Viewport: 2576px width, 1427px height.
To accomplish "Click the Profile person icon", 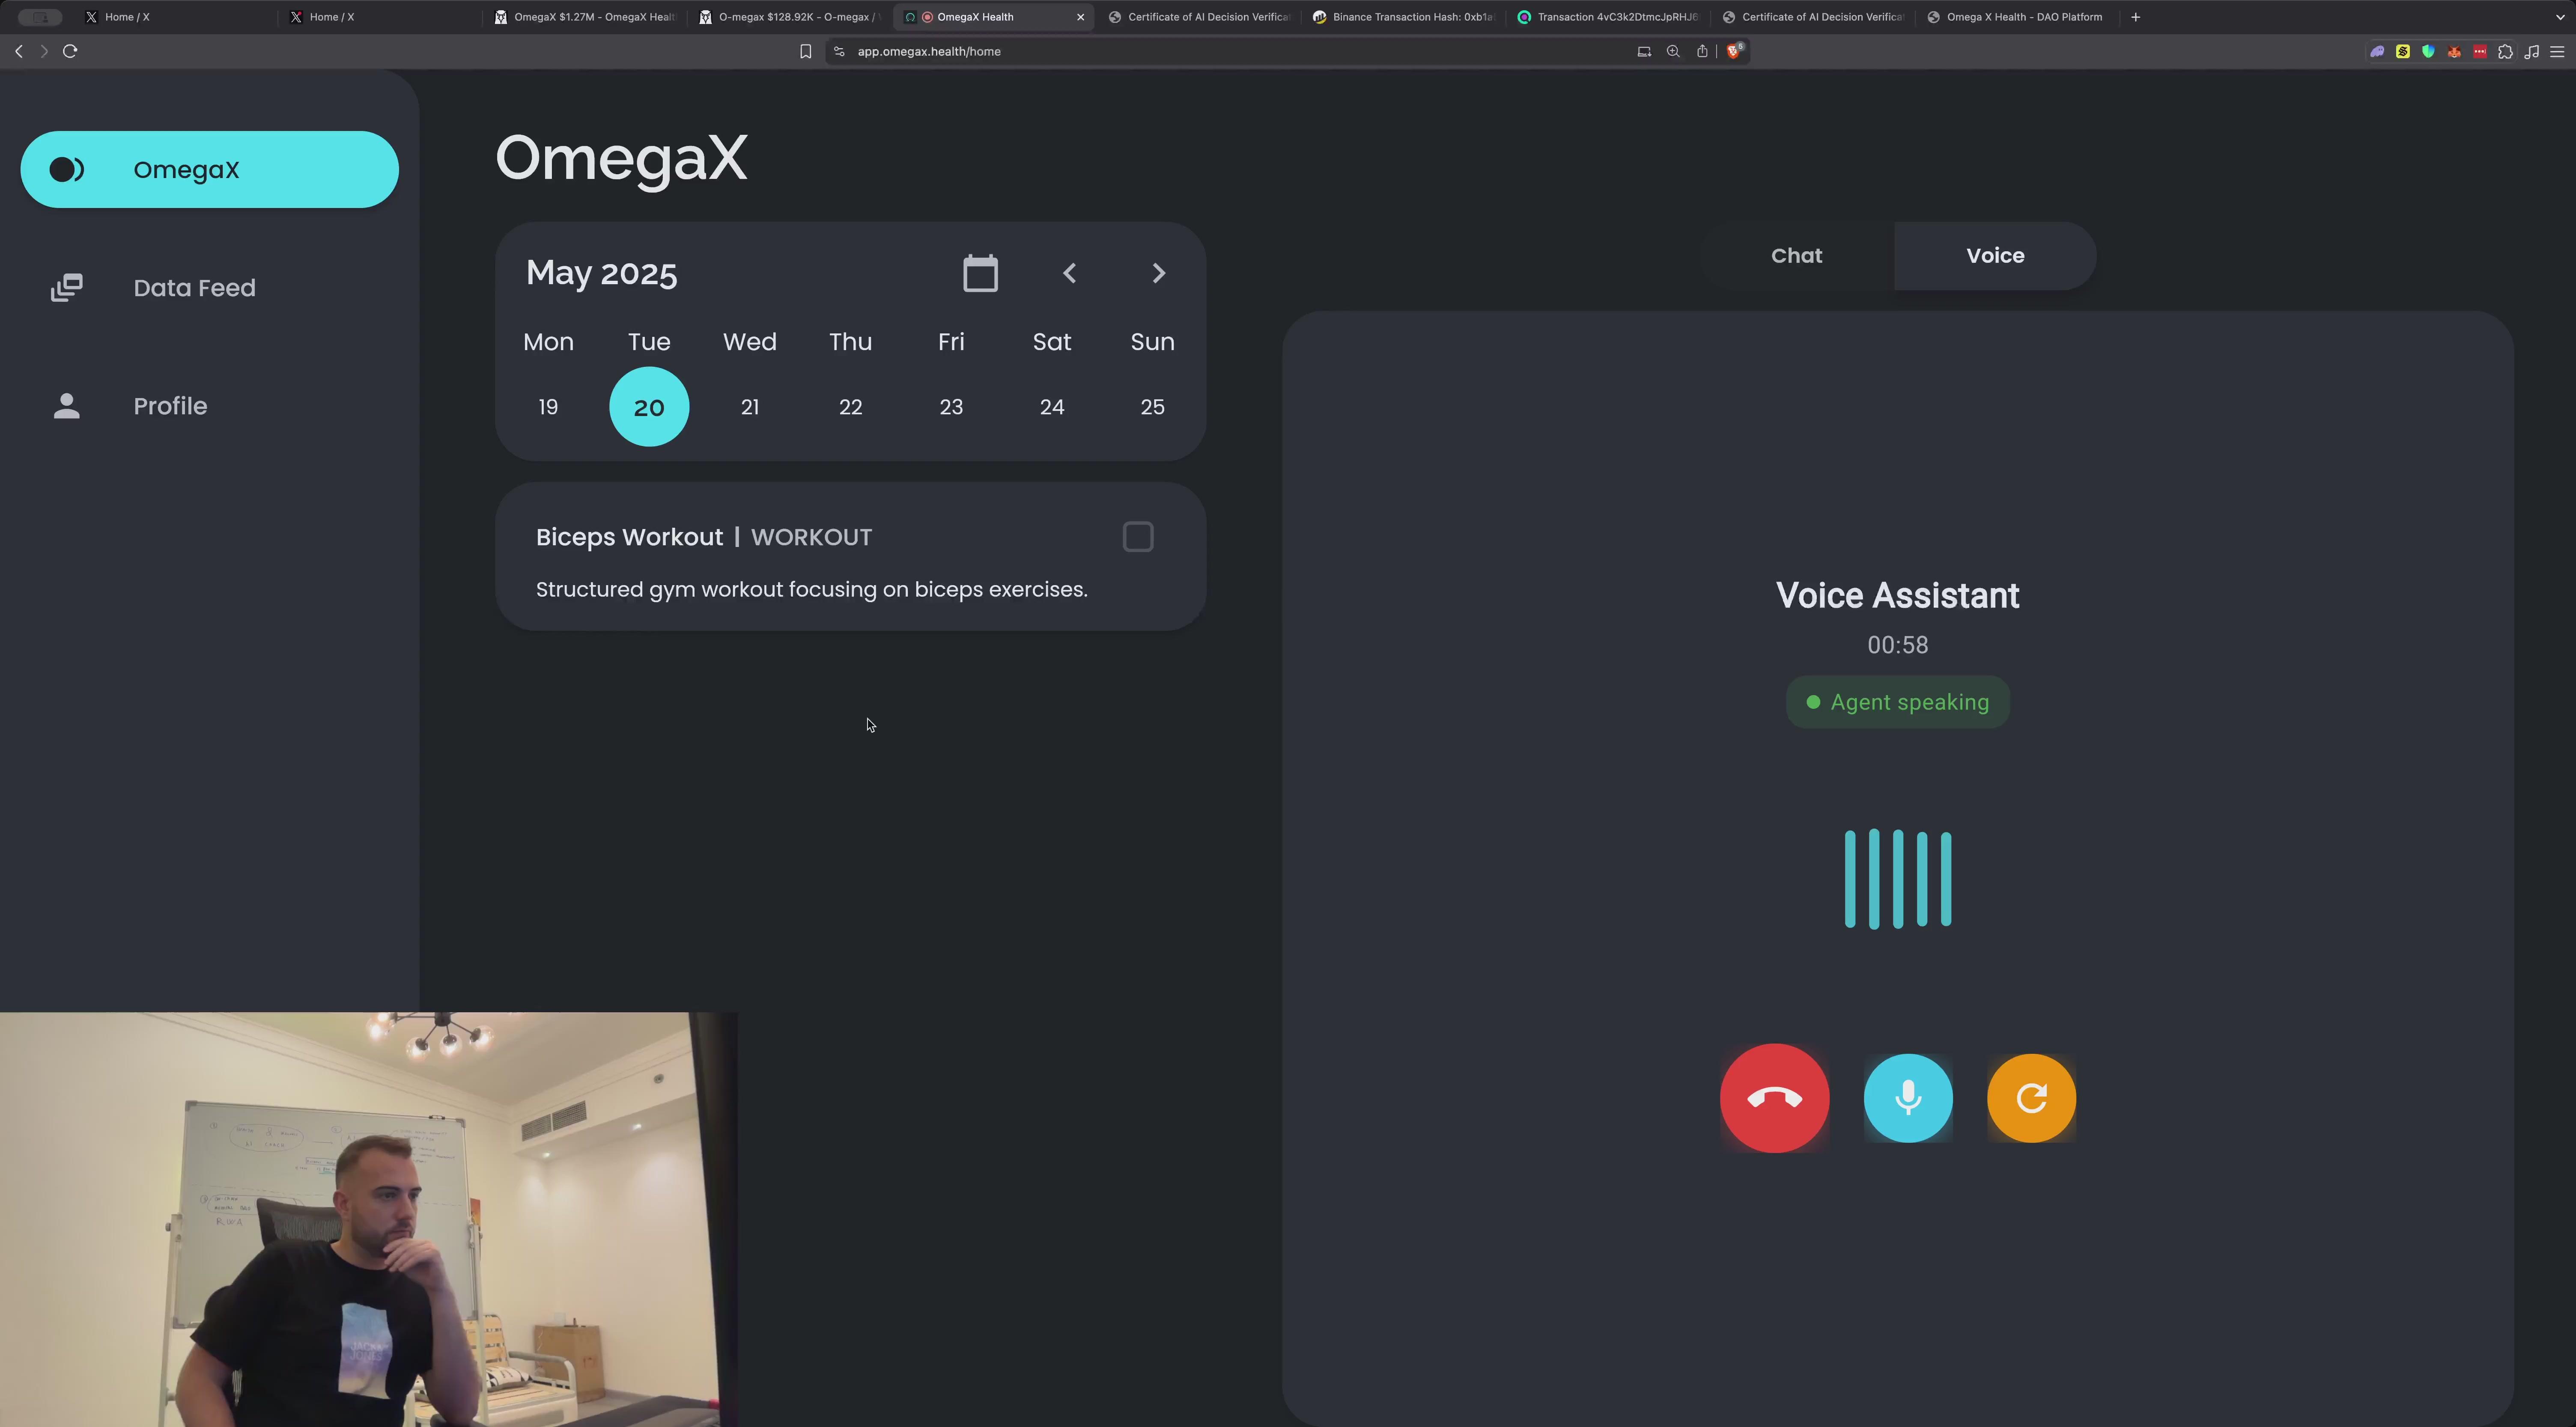I will coord(67,406).
